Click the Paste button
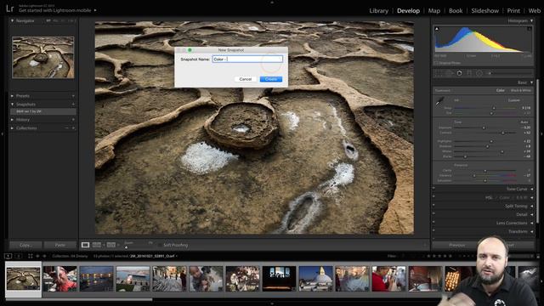The width and height of the screenshot is (544, 306). click(x=60, y=245)
